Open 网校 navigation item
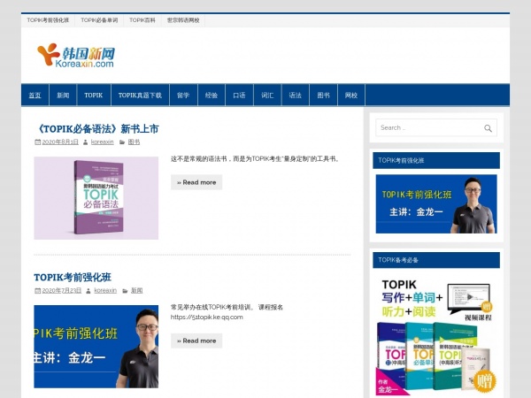 click(351, 96)
